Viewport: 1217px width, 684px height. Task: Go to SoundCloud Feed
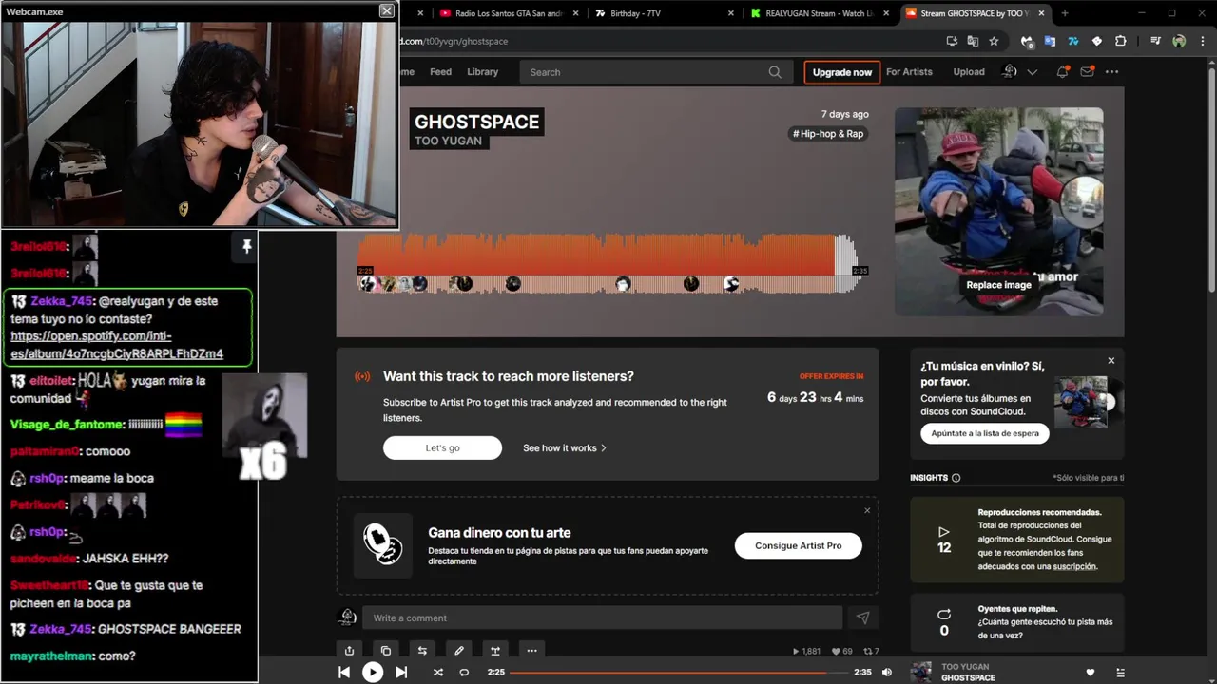pos(440,72)
